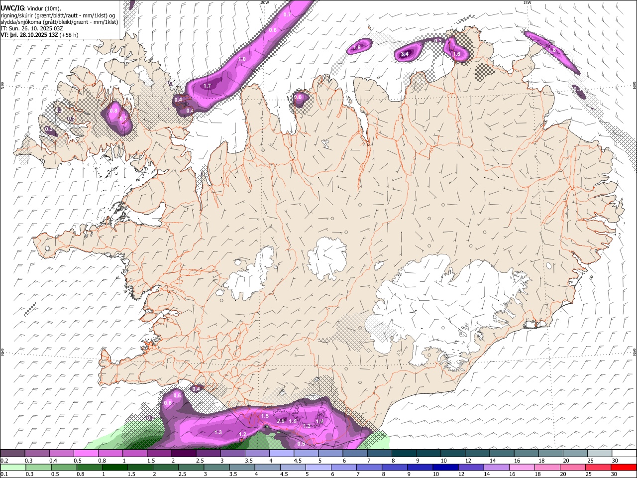Click the 1.9 precipitation value label
637x478 pixels.
[x=357, y=48]
